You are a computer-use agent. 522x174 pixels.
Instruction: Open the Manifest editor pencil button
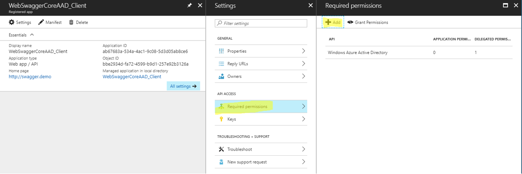pyautogui.click(x=50, y=22)
